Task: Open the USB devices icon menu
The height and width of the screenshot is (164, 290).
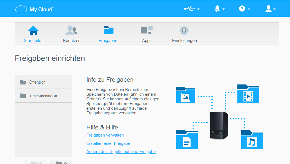Action: pyautogui.click(x=189, y=9)
